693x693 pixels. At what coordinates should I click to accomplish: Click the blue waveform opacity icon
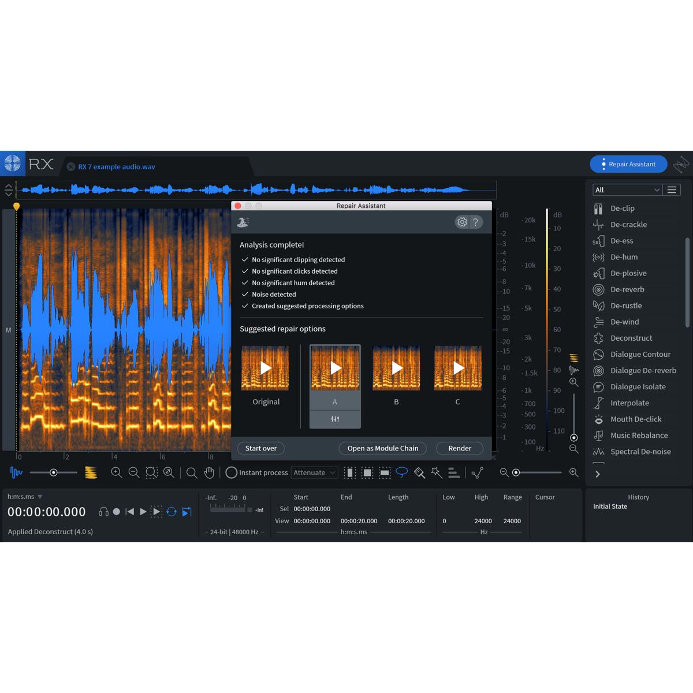pos(16,472)
